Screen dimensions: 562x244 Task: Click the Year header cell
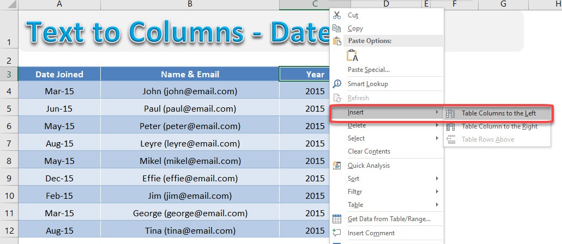point(305,74)
